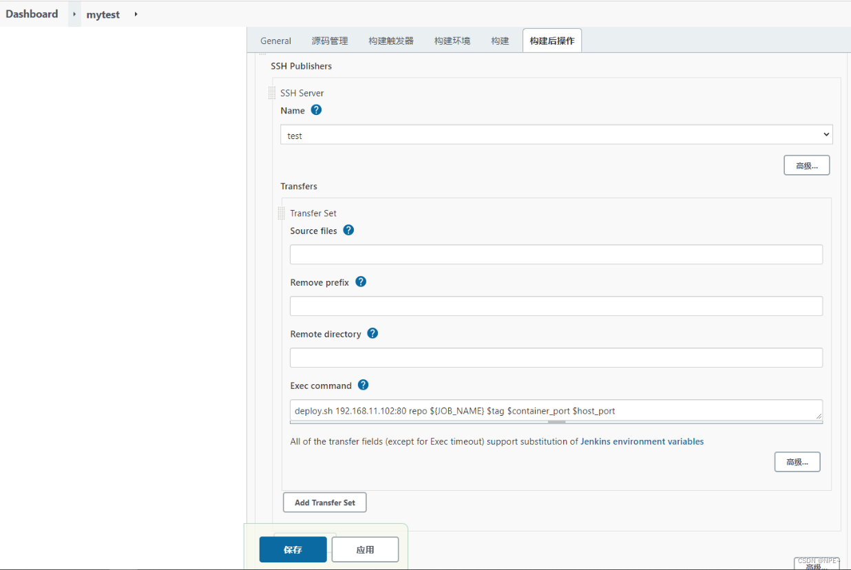Switch to the 构建触发器 tab
Viewport: 851px width, 570px height.
point(391,41)
